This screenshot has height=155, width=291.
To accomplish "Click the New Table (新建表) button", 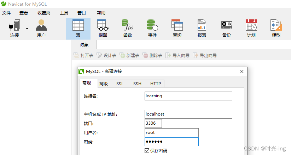I will (x=129, y=55).
